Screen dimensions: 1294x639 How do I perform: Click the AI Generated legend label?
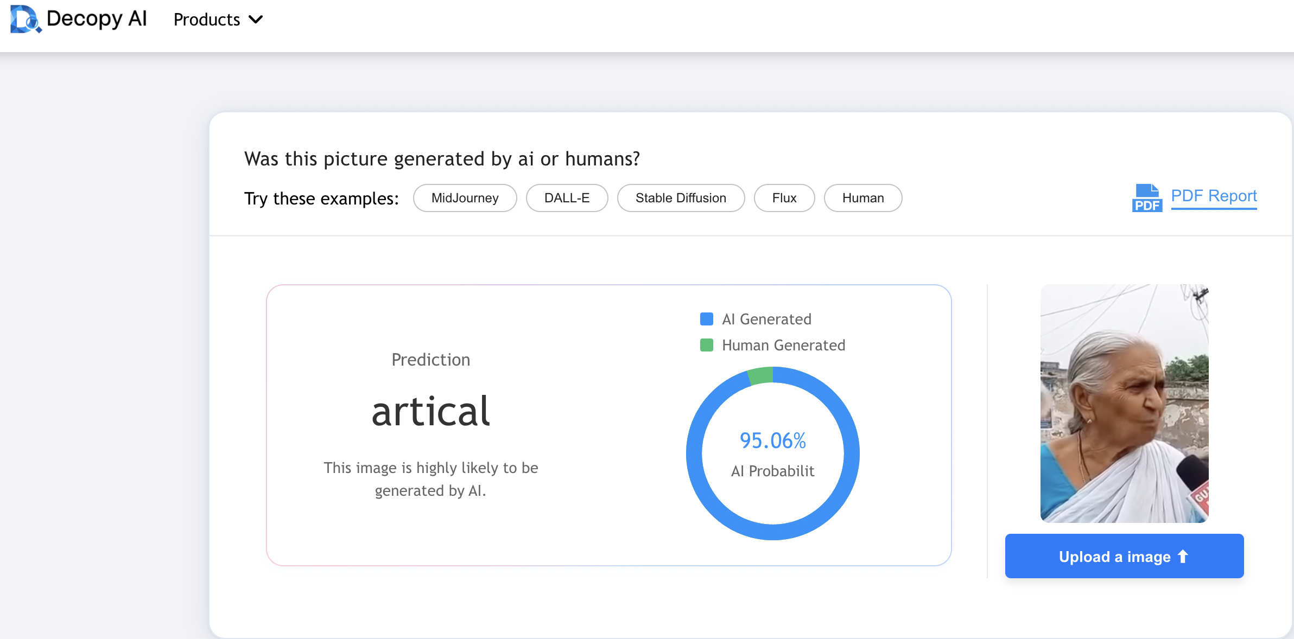point(766,319)
